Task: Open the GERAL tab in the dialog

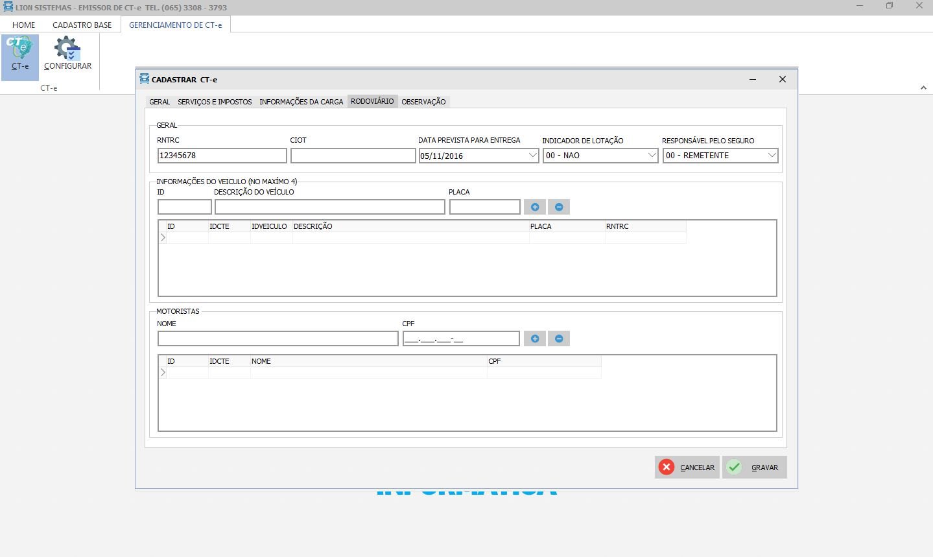Action: tap(159, 102)
